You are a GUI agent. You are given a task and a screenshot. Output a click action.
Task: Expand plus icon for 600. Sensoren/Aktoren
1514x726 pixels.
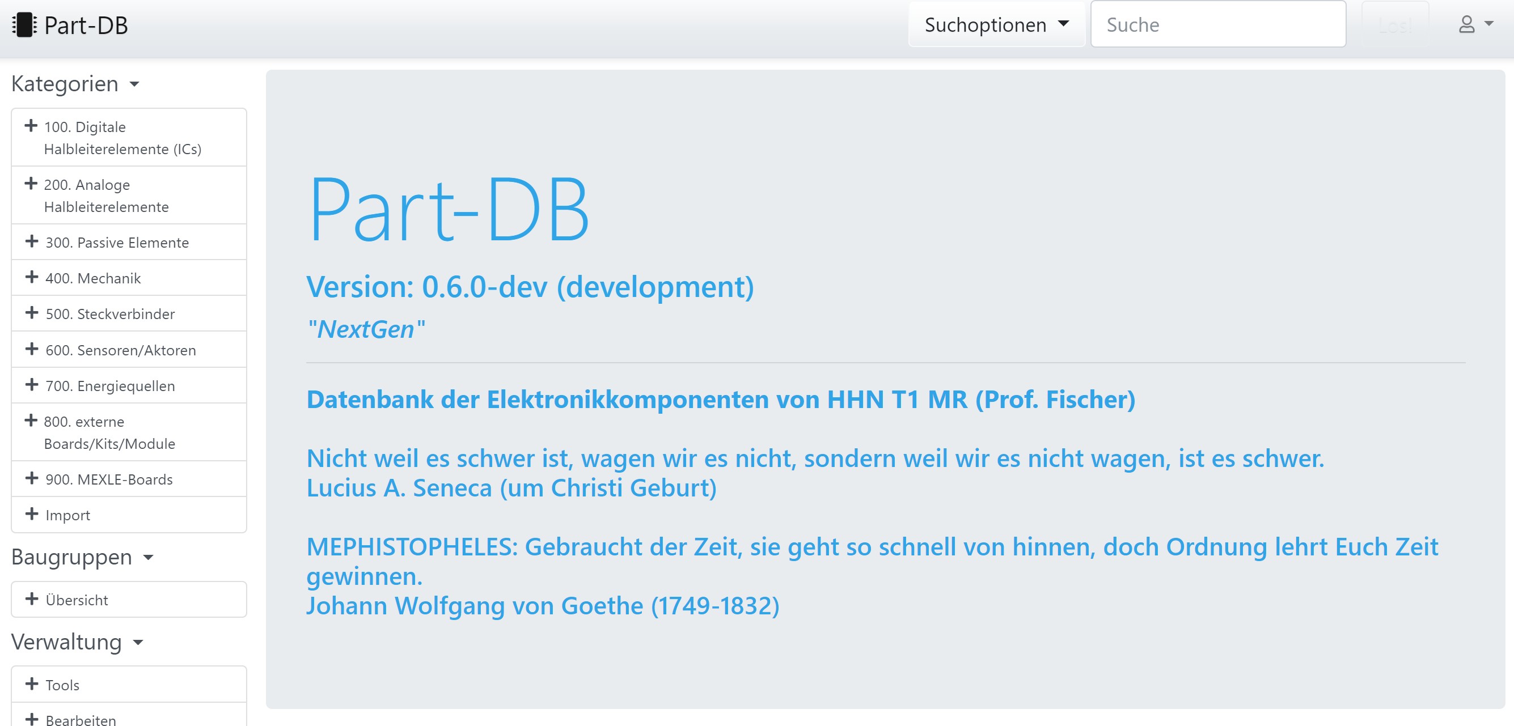click(x=32, y=349)
